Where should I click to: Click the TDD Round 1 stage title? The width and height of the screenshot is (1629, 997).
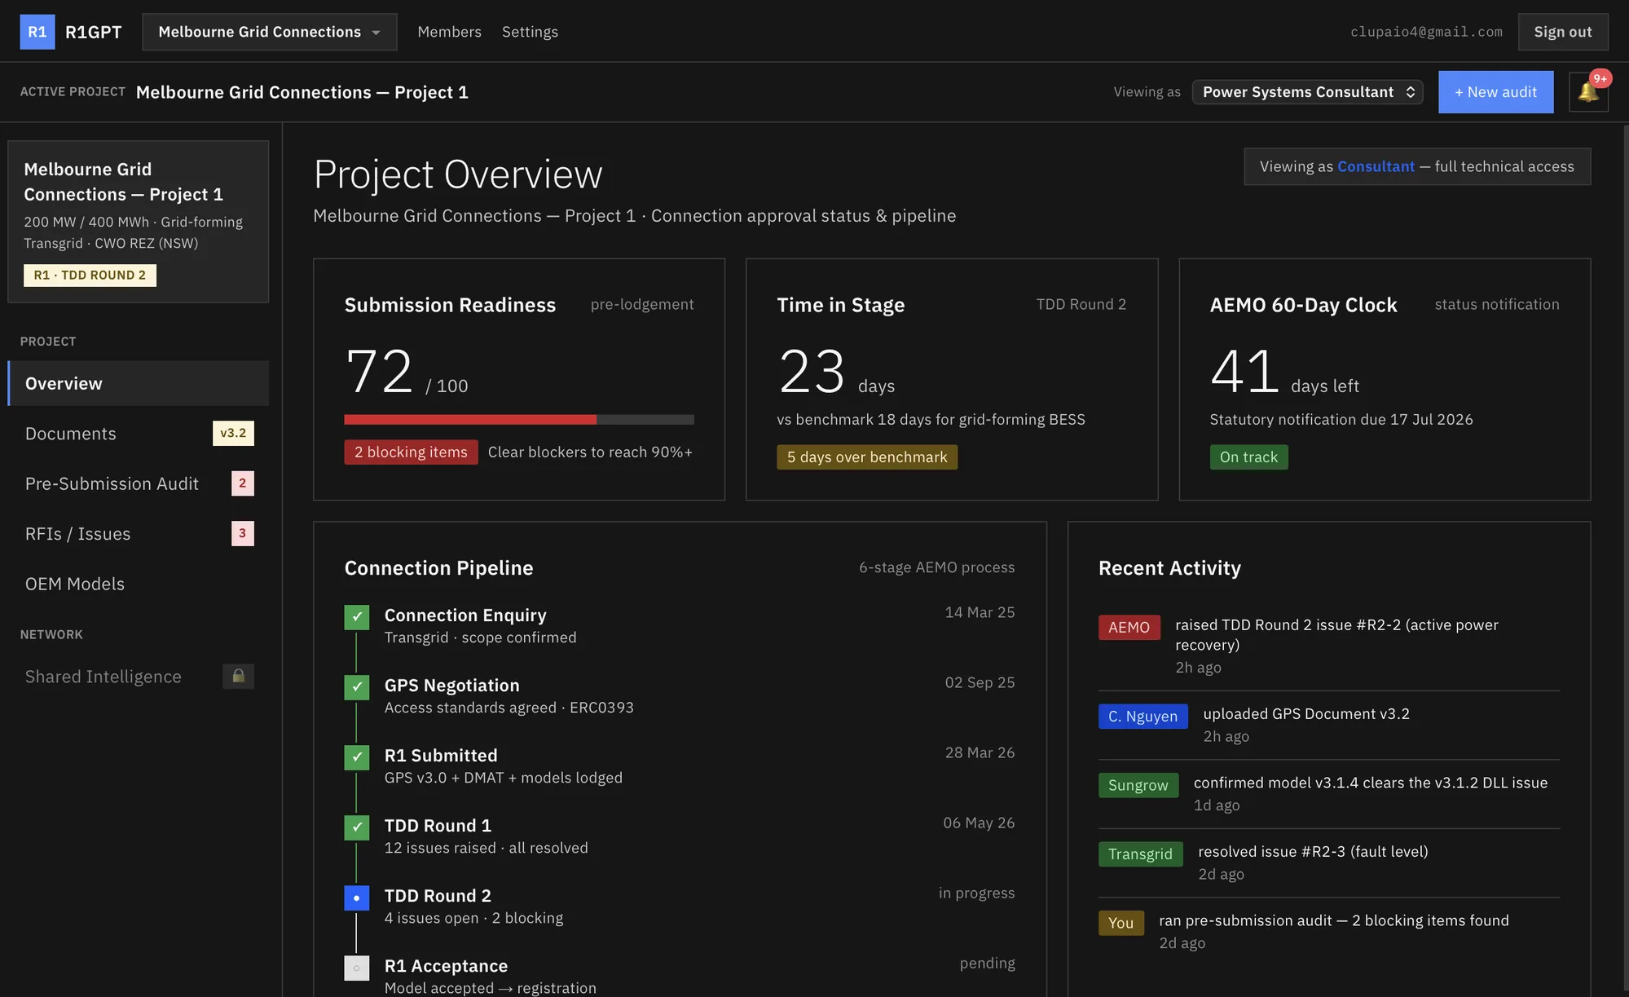(x=438, y=826)
